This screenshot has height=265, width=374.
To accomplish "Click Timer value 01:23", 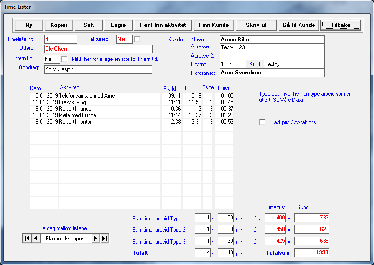I will click(224, 115).
